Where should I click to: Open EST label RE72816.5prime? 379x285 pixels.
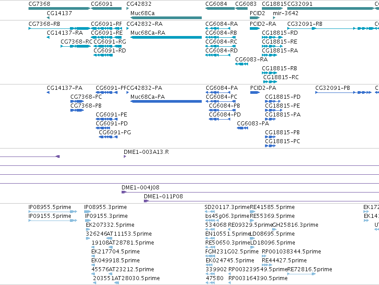tap(310, 269)
